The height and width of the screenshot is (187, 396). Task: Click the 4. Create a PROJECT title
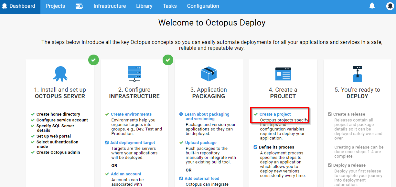[x=283, y=93]
